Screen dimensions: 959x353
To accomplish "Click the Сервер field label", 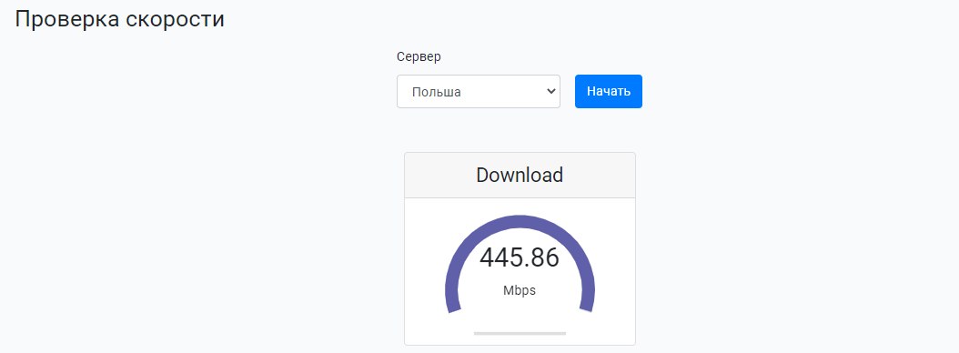I will (x=419, y=57).
